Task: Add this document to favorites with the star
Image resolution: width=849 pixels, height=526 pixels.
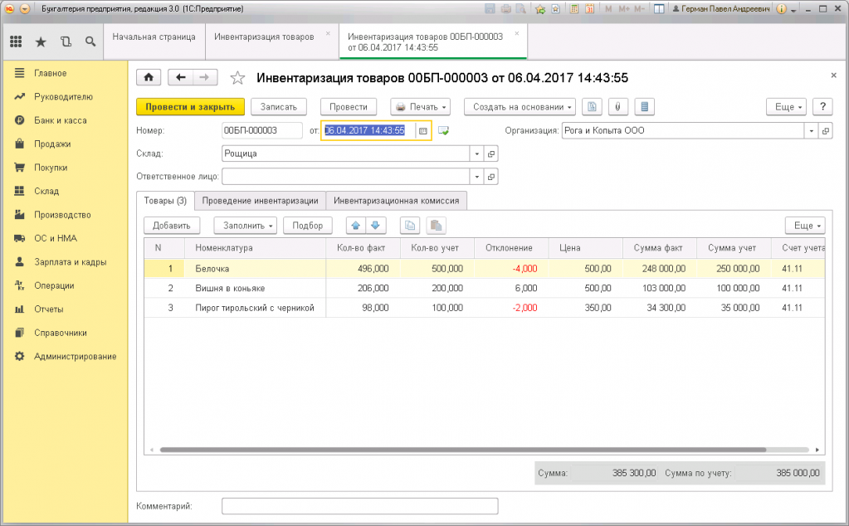Action: pyautogui.click(x=237, y=78)
